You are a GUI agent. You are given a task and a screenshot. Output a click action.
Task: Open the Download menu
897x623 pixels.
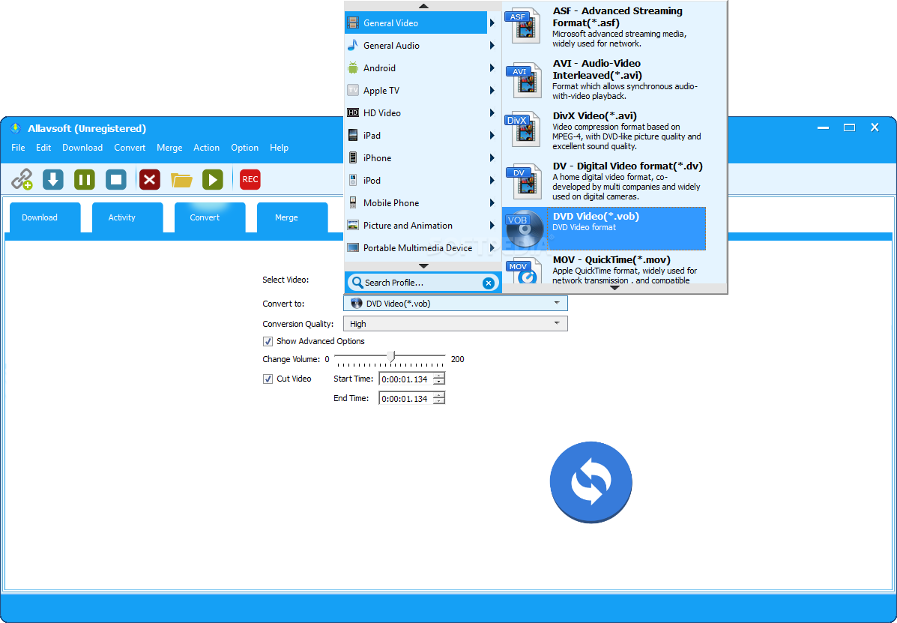click(82, 148)
